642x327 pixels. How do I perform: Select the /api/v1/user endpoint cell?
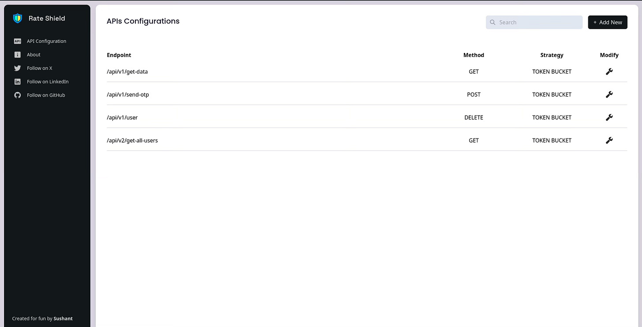(x=122, y=117)
